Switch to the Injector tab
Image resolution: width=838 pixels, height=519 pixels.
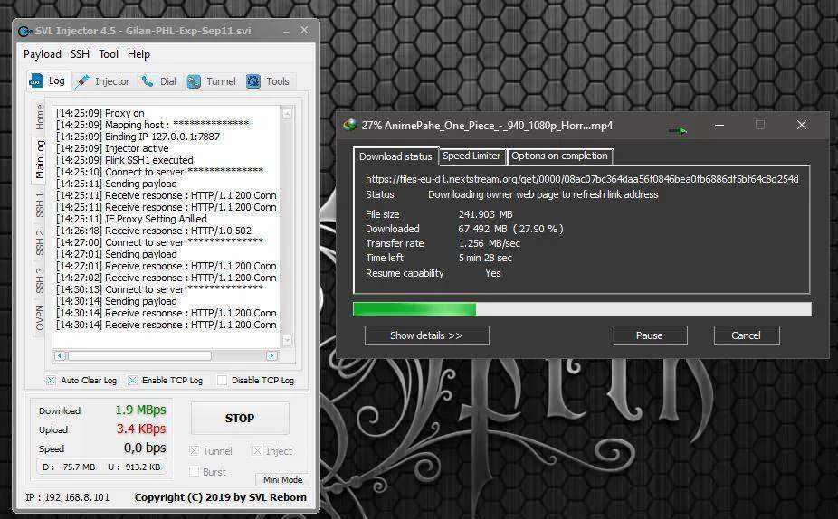(x=102, y=81)
